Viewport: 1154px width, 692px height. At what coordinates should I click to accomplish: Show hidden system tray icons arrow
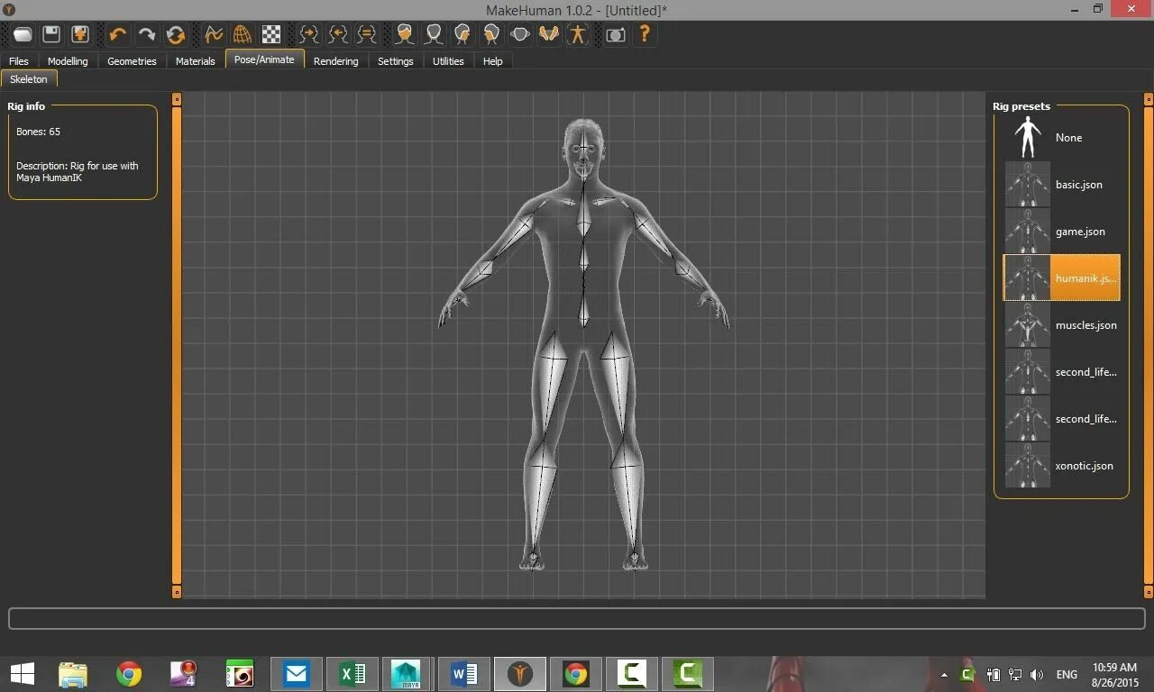click(x=944, y=674)
